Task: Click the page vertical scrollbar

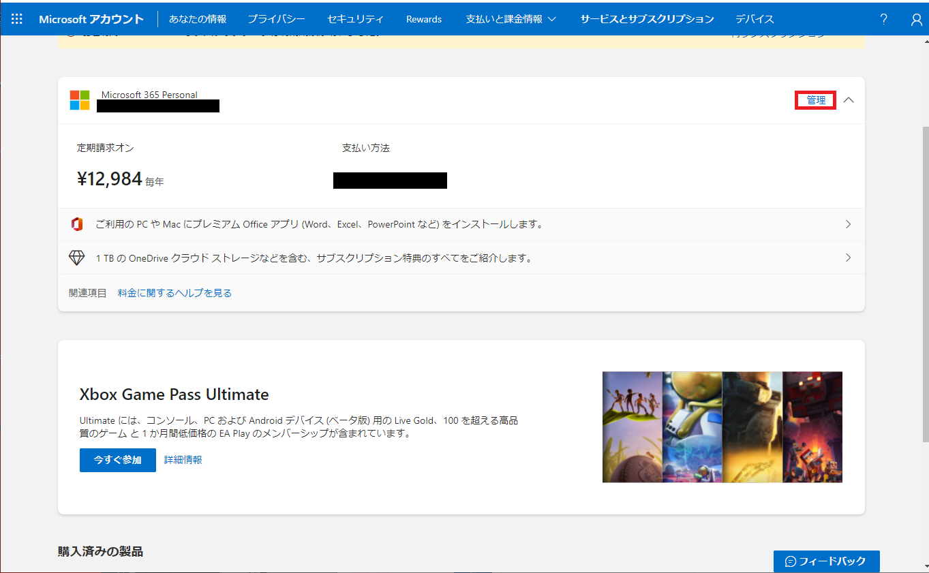Action: (x=924, y=283)
